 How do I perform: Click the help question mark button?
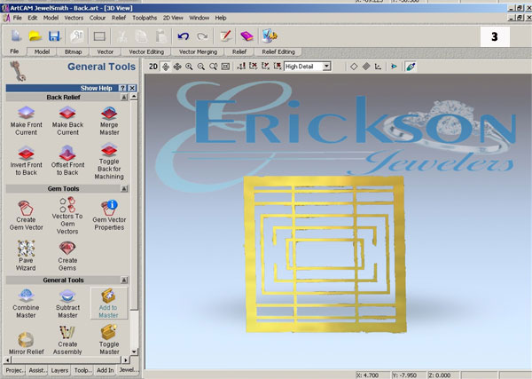pos(123,88)
